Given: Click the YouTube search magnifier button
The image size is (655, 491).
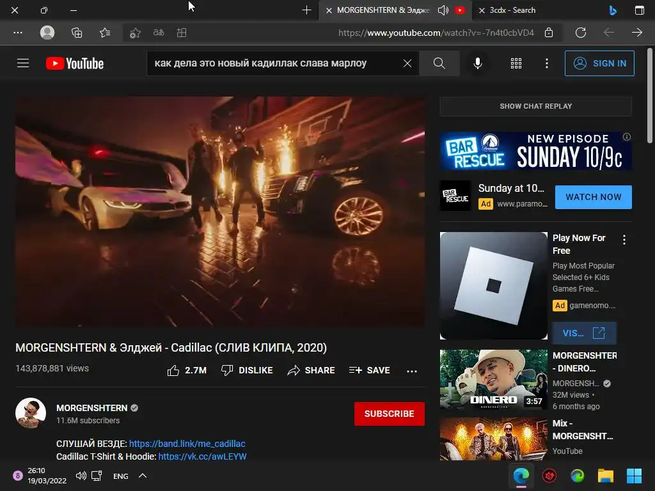Looking at the screenshot, I should [x=439, y=63].
